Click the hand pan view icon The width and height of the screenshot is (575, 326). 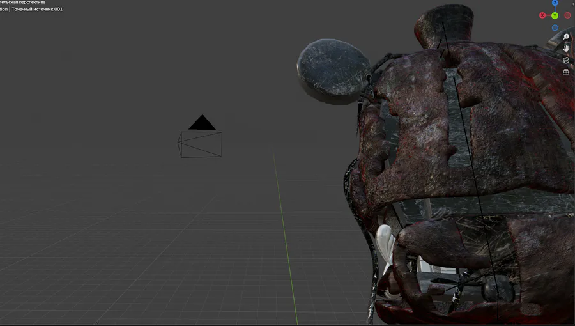[x=566, y=49]
